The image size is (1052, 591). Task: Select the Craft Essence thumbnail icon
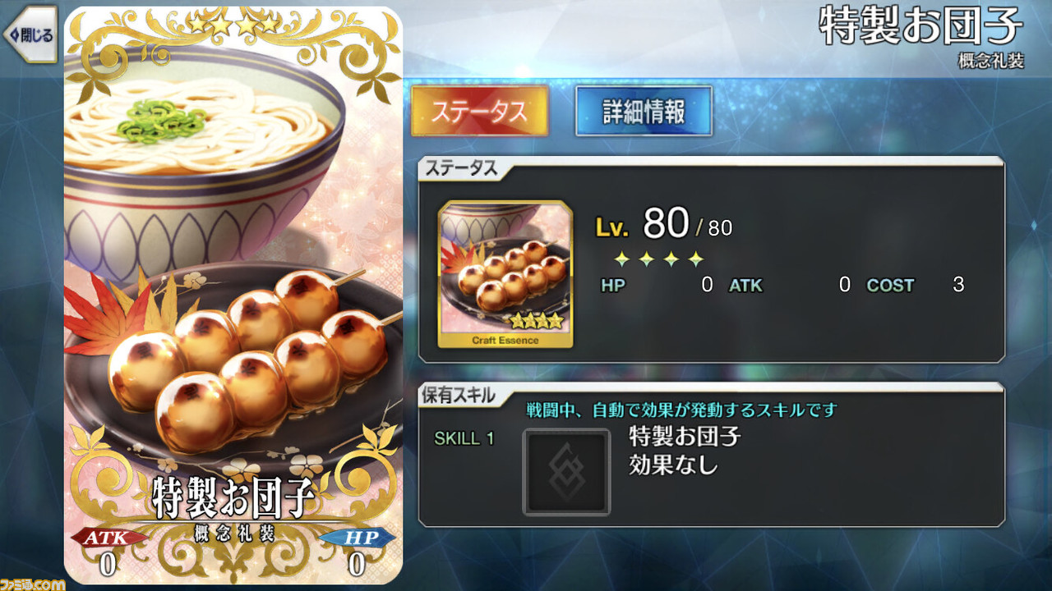click(505, 274)
